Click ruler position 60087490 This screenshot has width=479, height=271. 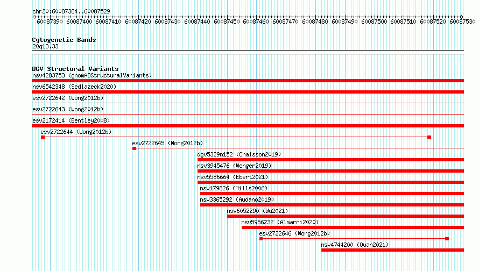click(x=344, y=22)
